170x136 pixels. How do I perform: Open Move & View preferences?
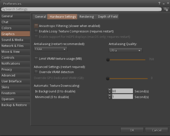(x=16, y=52)
